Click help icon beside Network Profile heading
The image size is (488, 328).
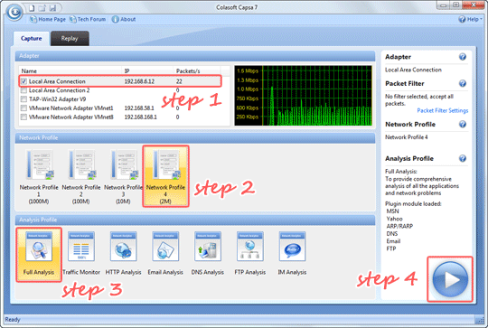[x=463, y=124]
